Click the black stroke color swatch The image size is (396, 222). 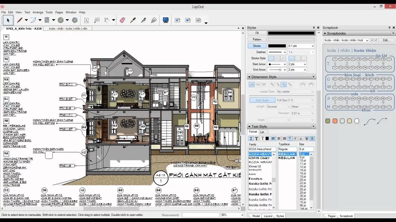(277, 46)
